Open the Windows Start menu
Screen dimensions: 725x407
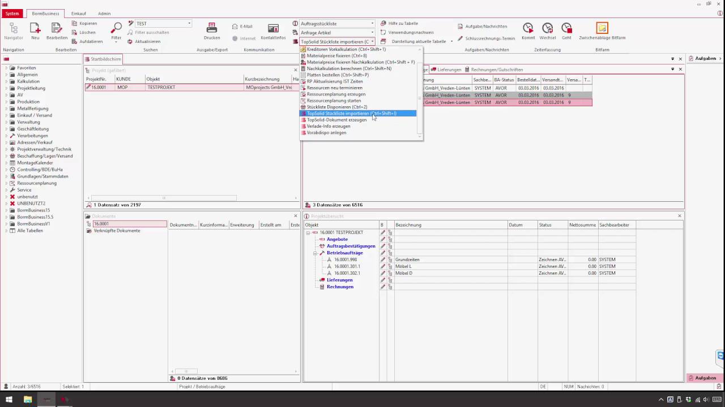coord(9,399)
